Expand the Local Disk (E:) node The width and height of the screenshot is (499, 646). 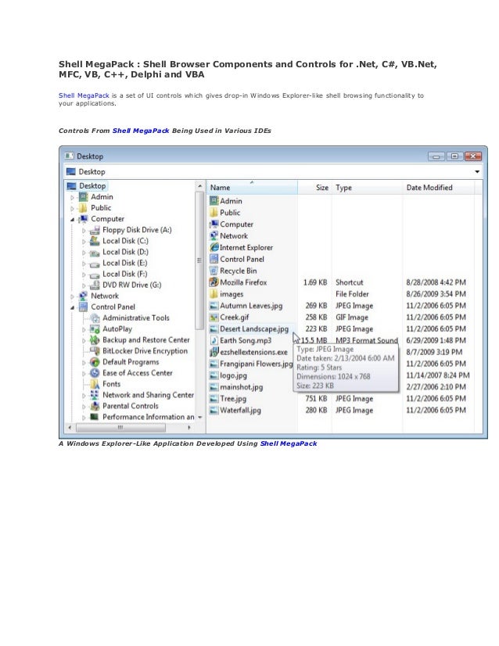[x=84, y=264]
